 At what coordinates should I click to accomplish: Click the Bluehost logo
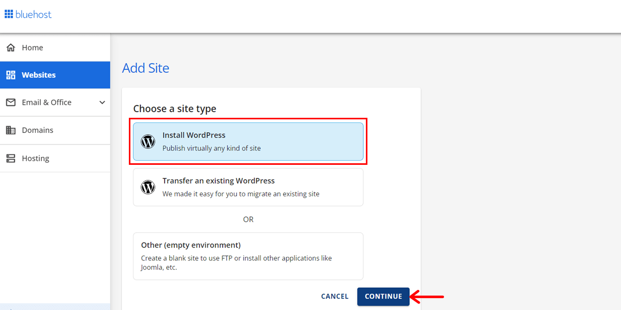click(28, 14)
